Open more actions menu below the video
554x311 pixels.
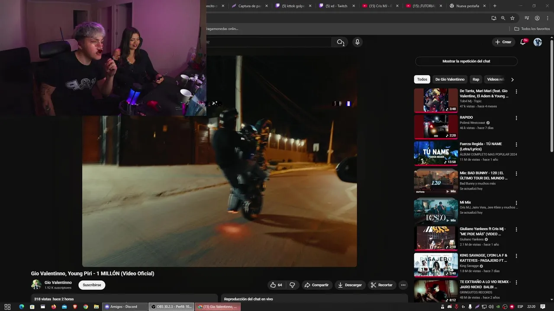click(403, 285)
